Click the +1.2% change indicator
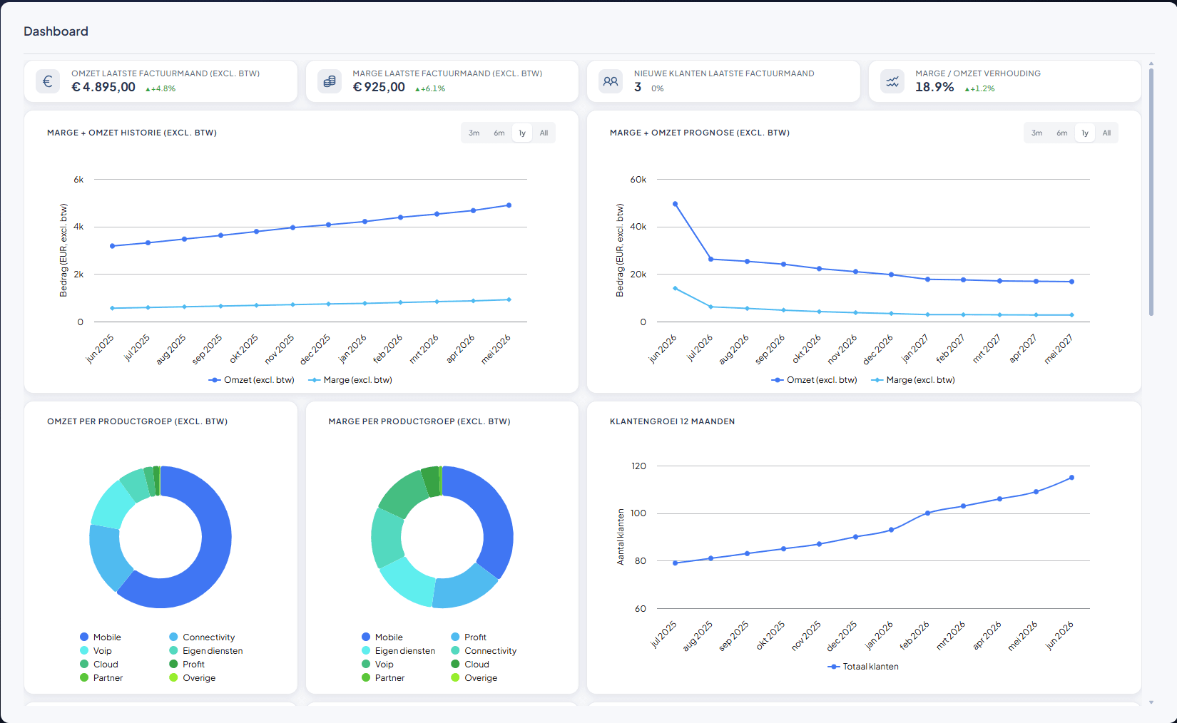The image size is (1177, 723). [x=979, y=89]
